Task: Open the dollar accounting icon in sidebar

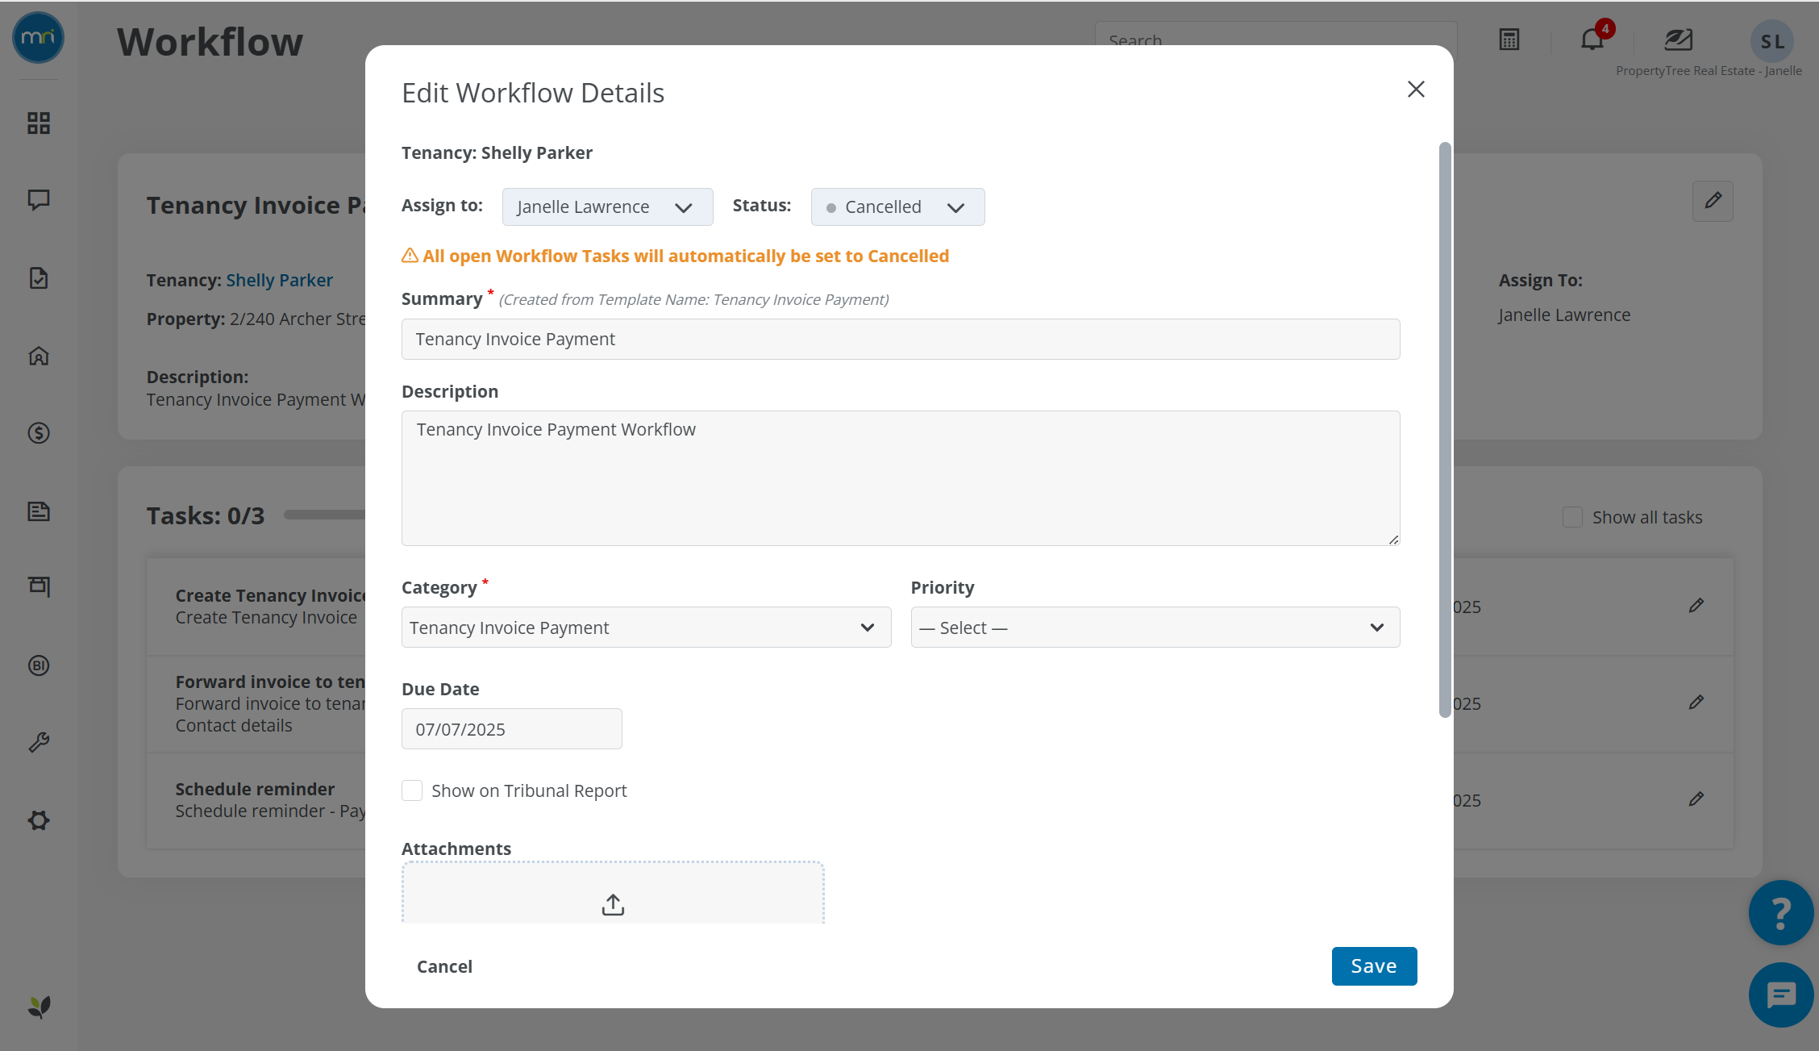Action: pos(39,433)
